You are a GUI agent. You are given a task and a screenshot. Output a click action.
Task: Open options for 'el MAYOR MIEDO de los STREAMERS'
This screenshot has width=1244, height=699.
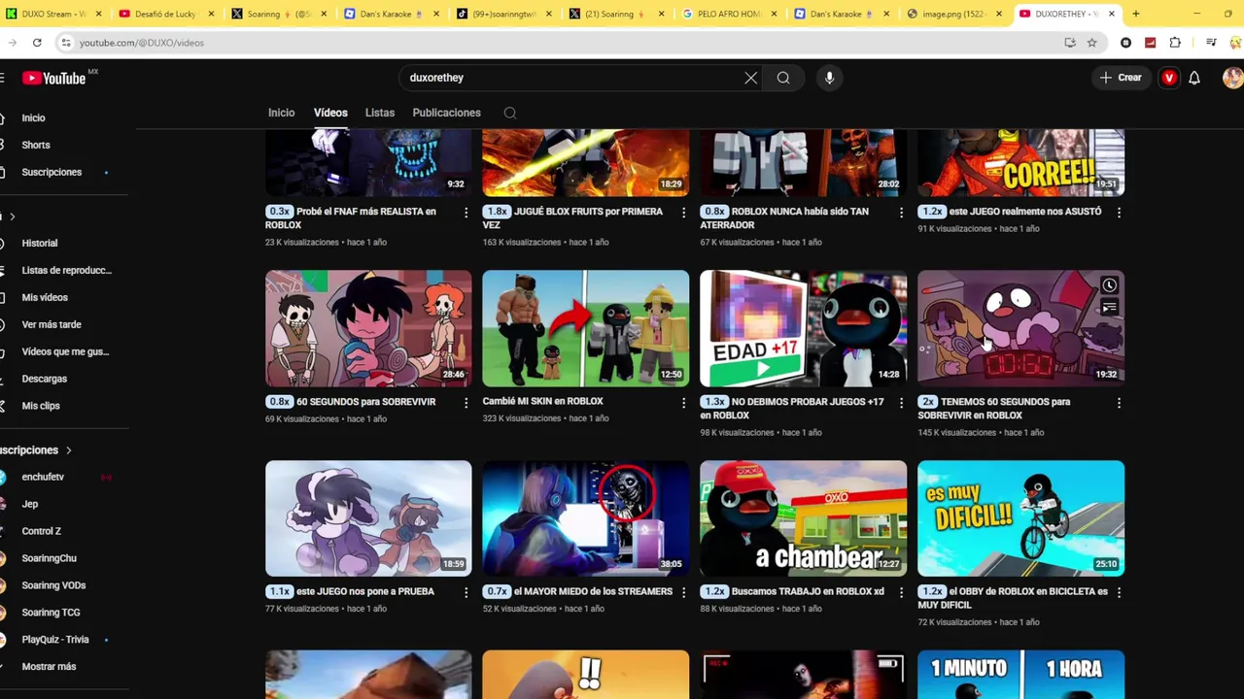pyautogui.click(x=683, y=591)
